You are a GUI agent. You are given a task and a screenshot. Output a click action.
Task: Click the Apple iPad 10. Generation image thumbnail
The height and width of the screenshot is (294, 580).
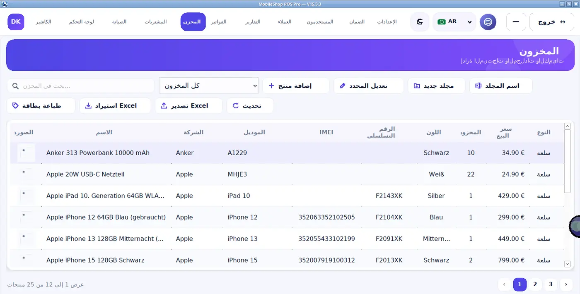point(26,196)
